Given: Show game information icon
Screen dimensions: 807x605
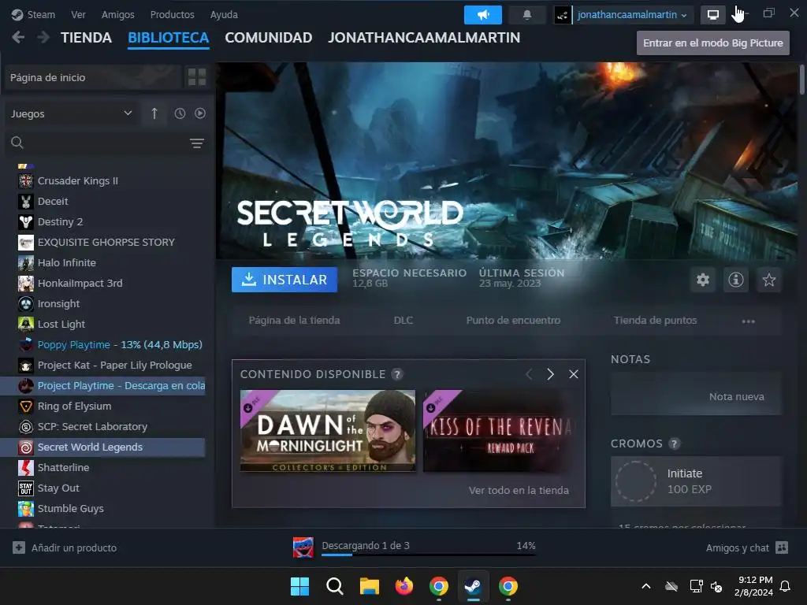Looking at the screenshot, I should [736, 280].
